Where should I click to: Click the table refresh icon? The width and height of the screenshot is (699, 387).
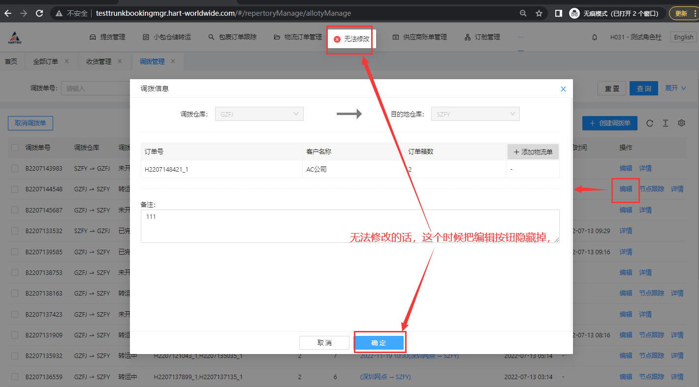click(x=650, y=123)
